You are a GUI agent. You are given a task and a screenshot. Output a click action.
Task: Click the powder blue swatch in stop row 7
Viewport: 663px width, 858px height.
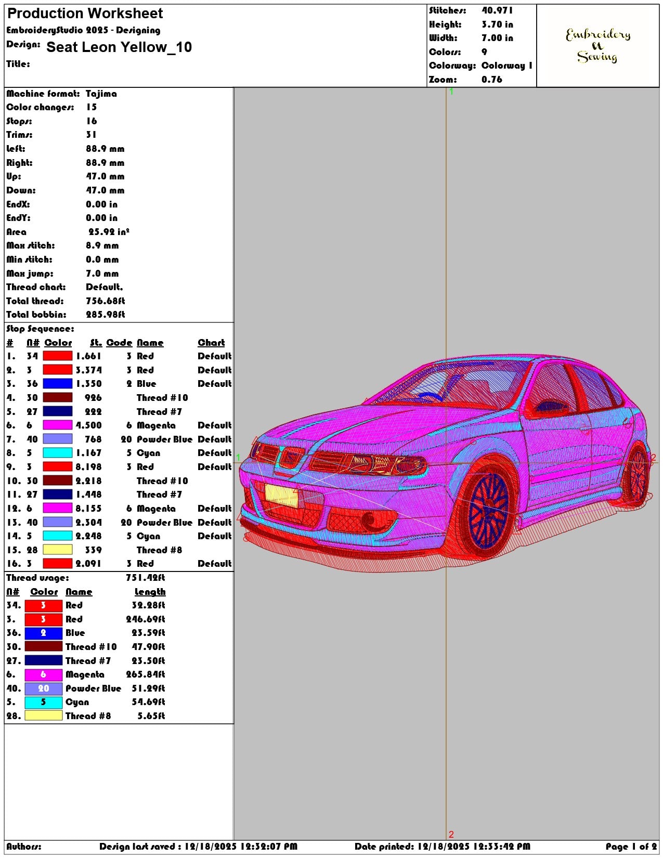click(57, 439)
